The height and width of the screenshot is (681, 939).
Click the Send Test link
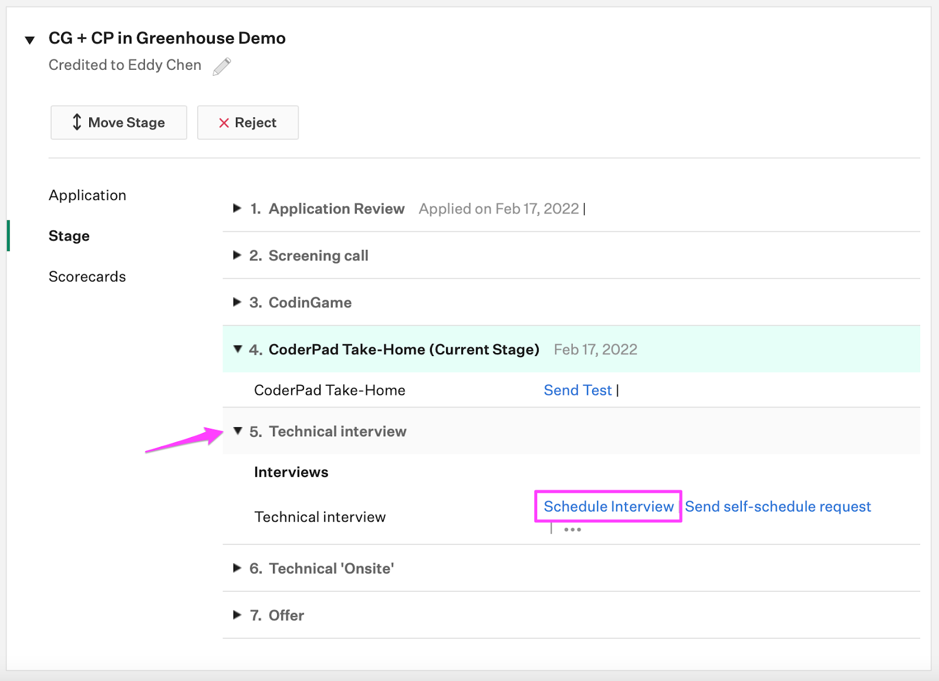point(577,389)
